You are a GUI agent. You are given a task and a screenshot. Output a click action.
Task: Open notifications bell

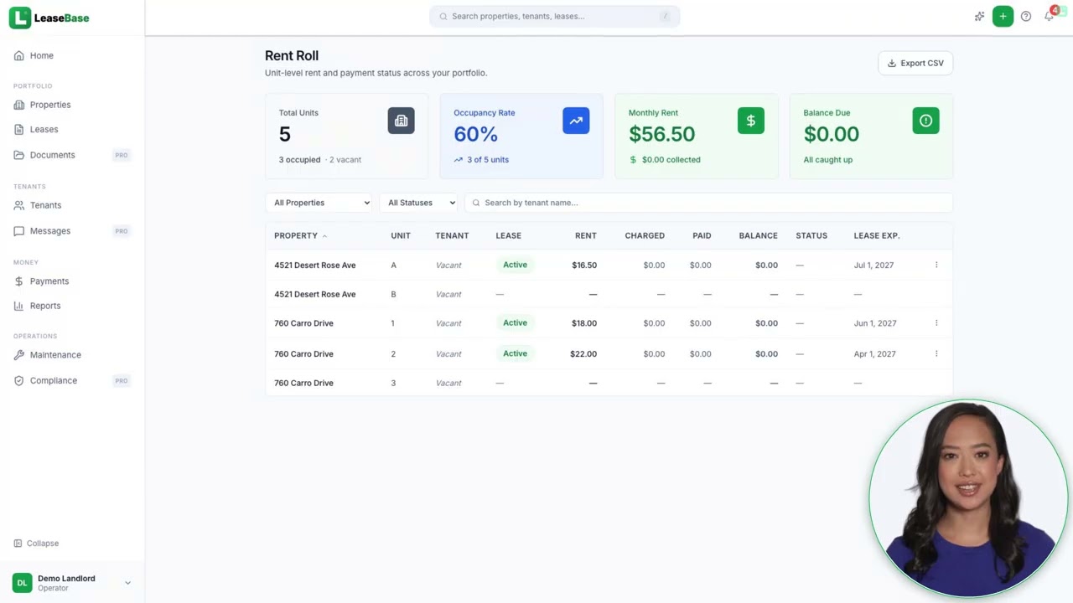pyautogui.click(x=1049, y=16)
